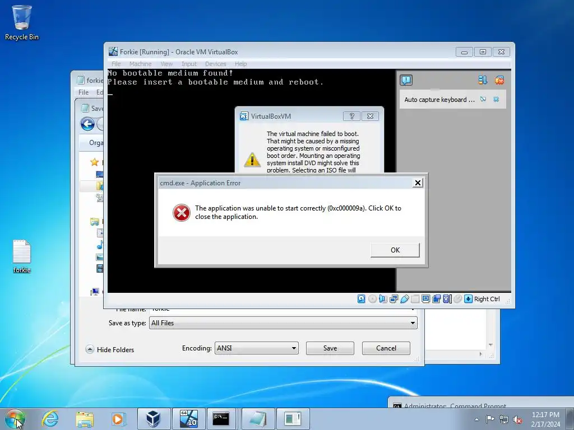Select the Recycle Bin desktop icon

click(22, 22)
